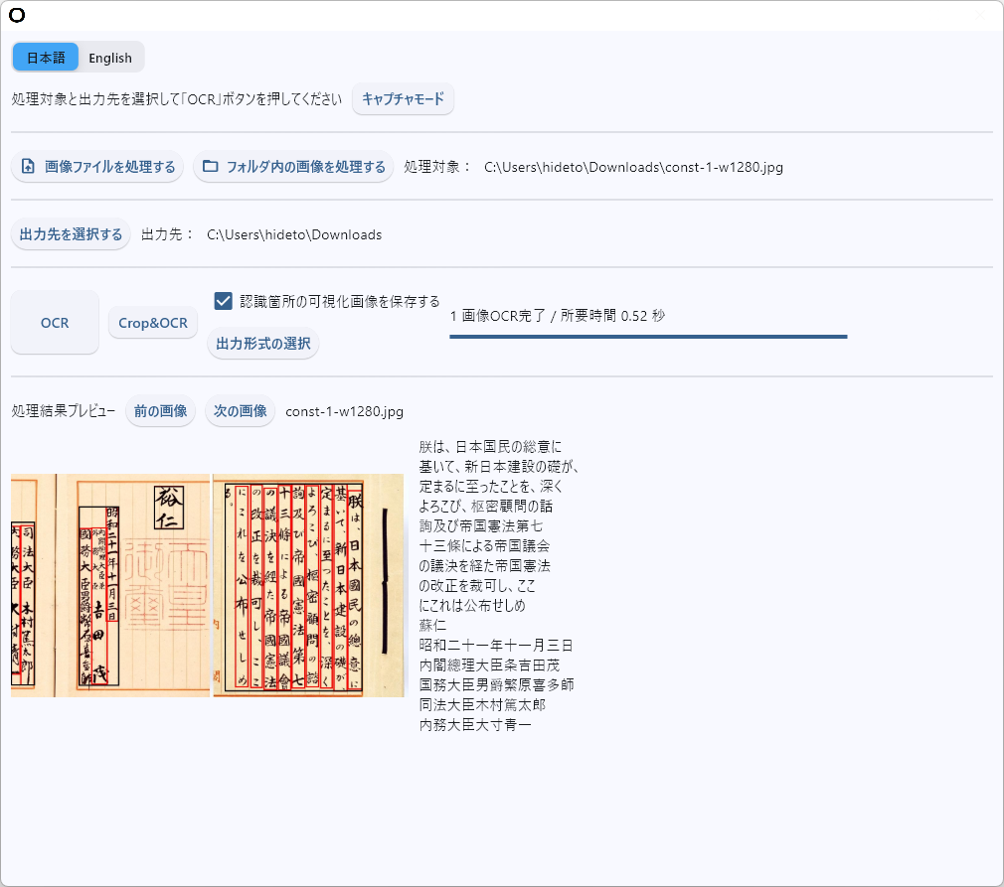Select the const-1-w1280.jpg filename label
The image size is (1004, 887).
[x=342, y=410]
